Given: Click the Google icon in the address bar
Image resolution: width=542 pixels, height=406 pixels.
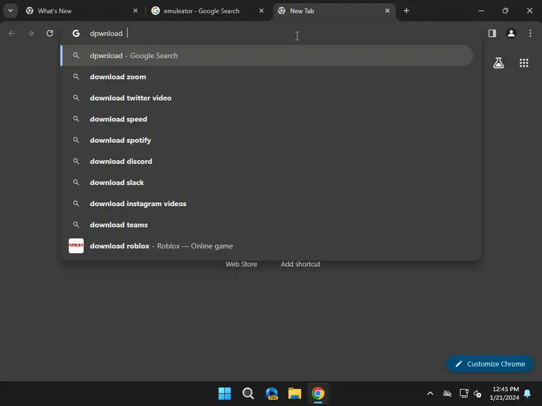Looking at the screenshot, I should coord(76,33).
